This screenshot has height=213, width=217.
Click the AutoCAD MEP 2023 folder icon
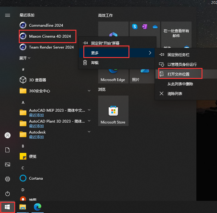click(23, 112)
